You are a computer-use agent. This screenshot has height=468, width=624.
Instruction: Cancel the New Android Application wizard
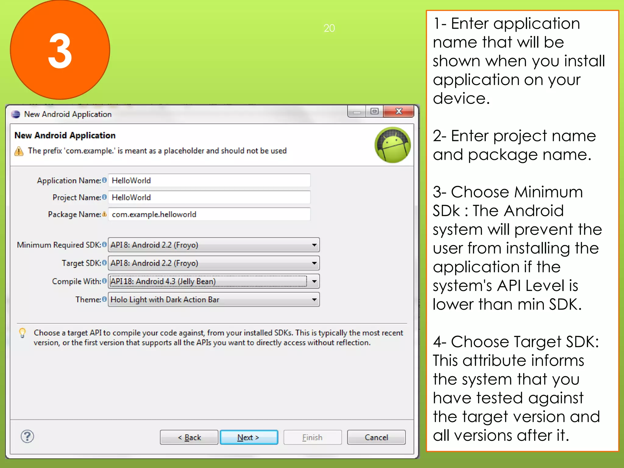[x=376, y=437]
